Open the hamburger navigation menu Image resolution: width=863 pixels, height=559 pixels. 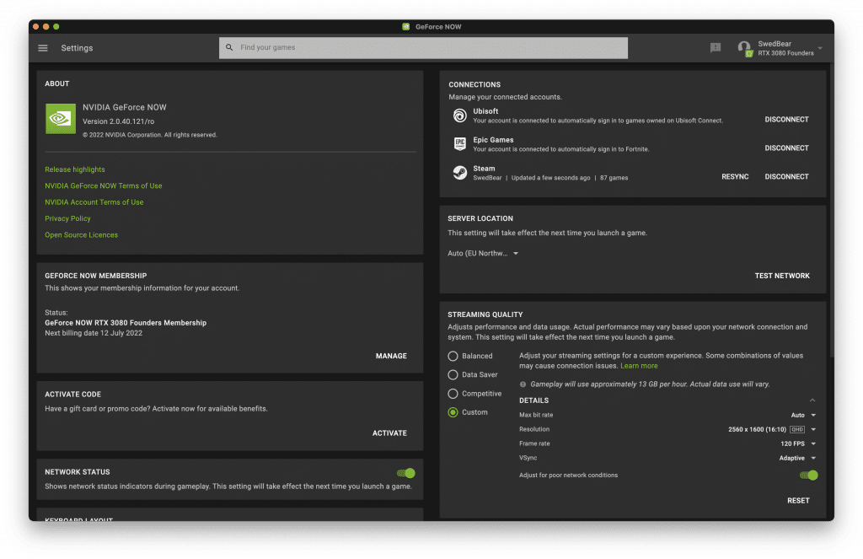point(43,48)
